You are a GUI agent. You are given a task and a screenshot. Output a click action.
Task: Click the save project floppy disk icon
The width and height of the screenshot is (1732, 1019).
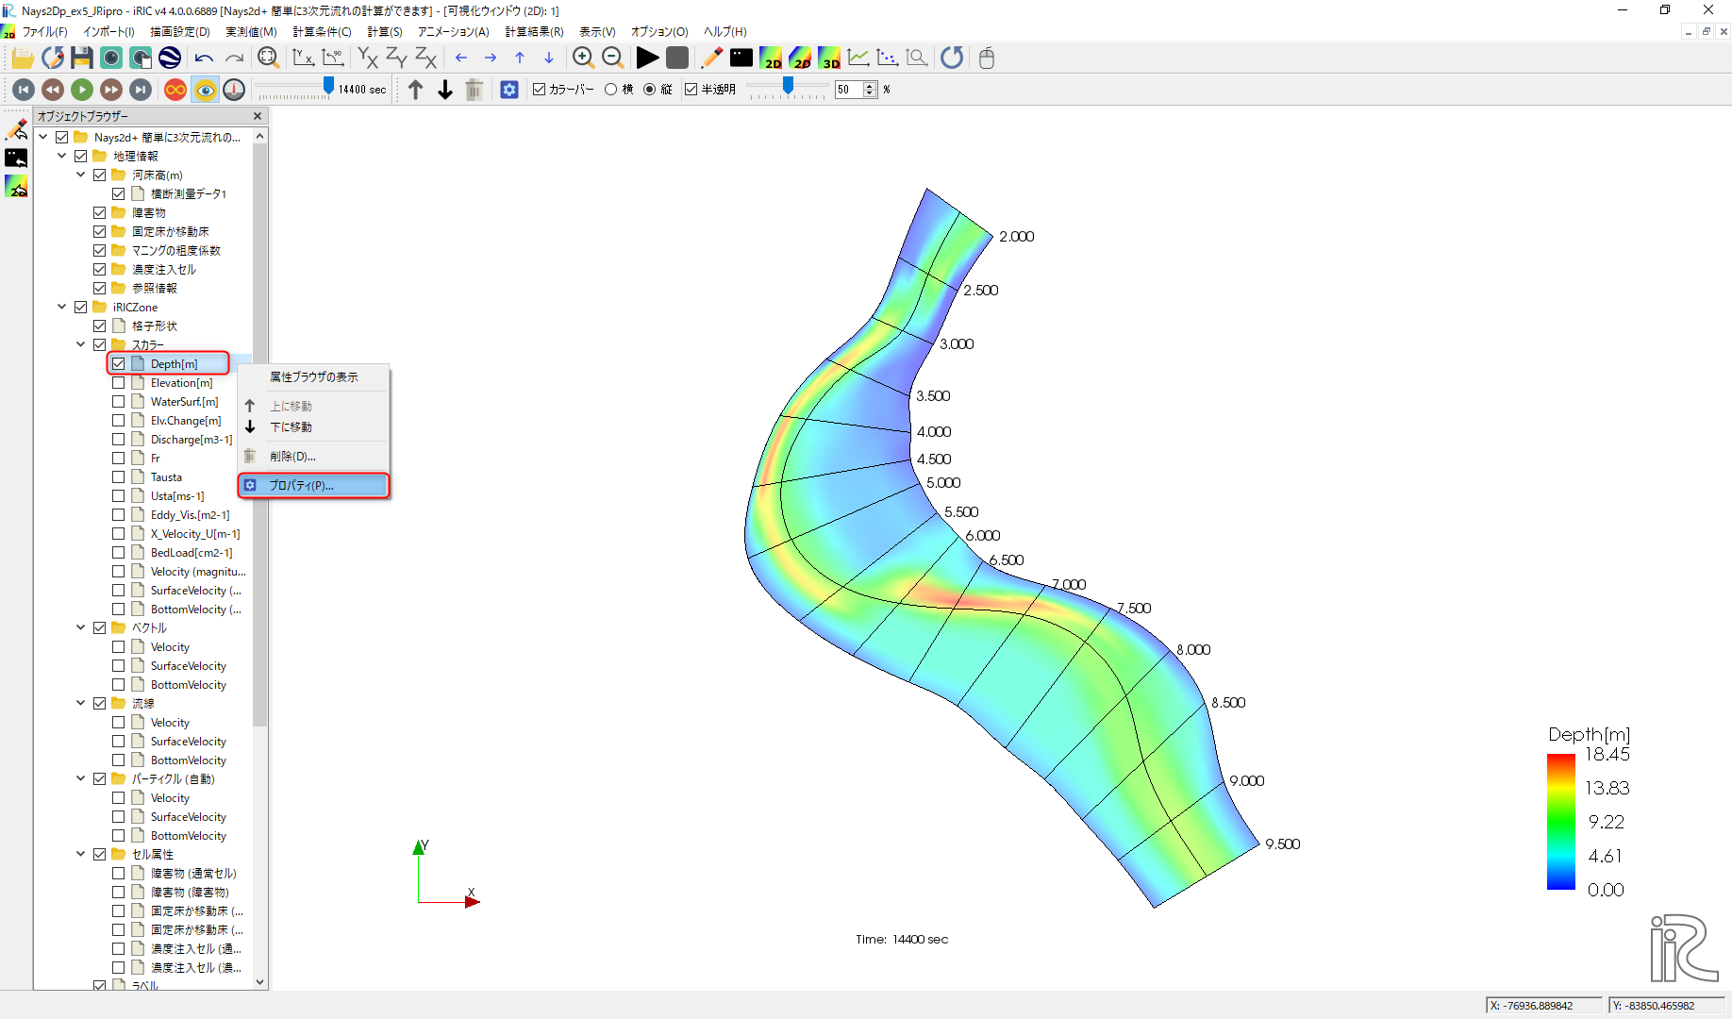[x=82, y=58]
